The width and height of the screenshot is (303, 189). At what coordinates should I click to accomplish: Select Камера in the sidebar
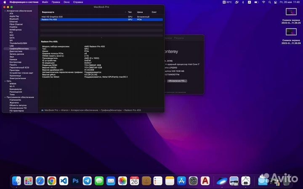tap(13, 60)
